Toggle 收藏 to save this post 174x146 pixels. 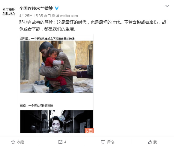[17, 142]
